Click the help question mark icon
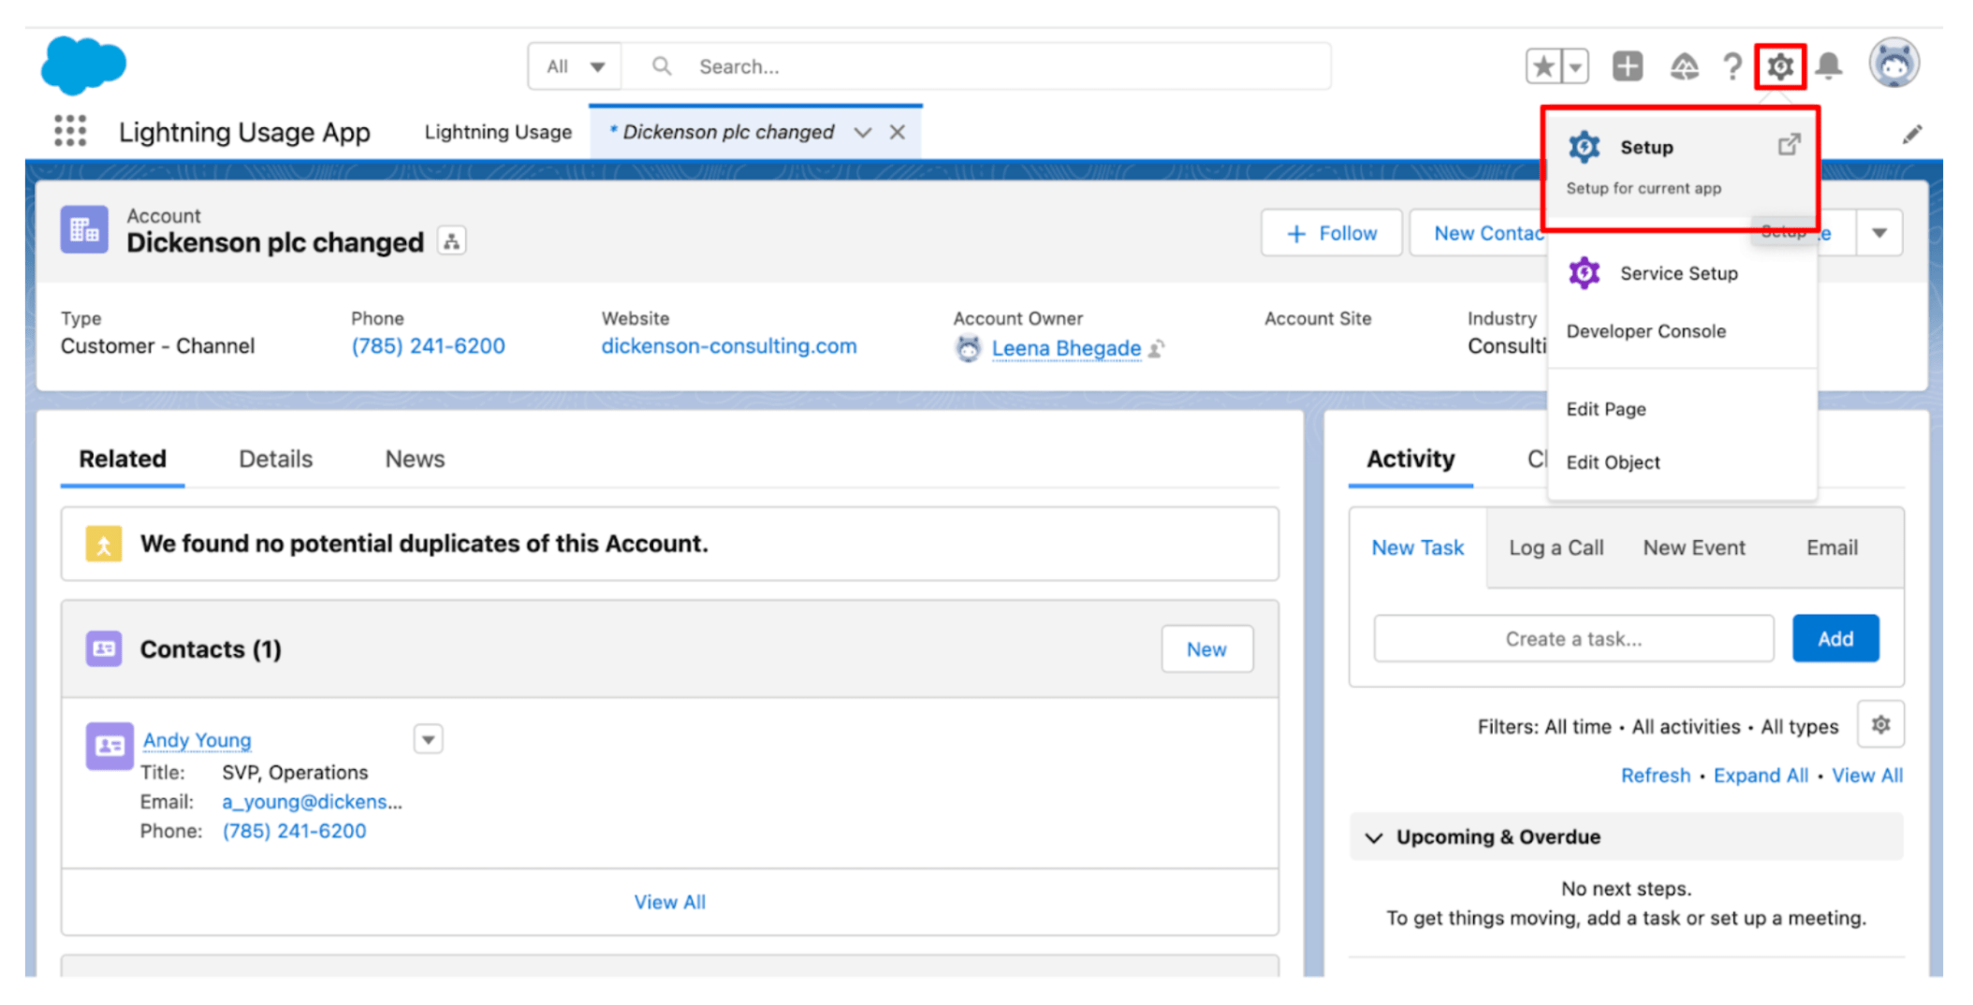The height and width of the screenshot is (1005, 1973). pyautogui.click(x=1731, y=66)
